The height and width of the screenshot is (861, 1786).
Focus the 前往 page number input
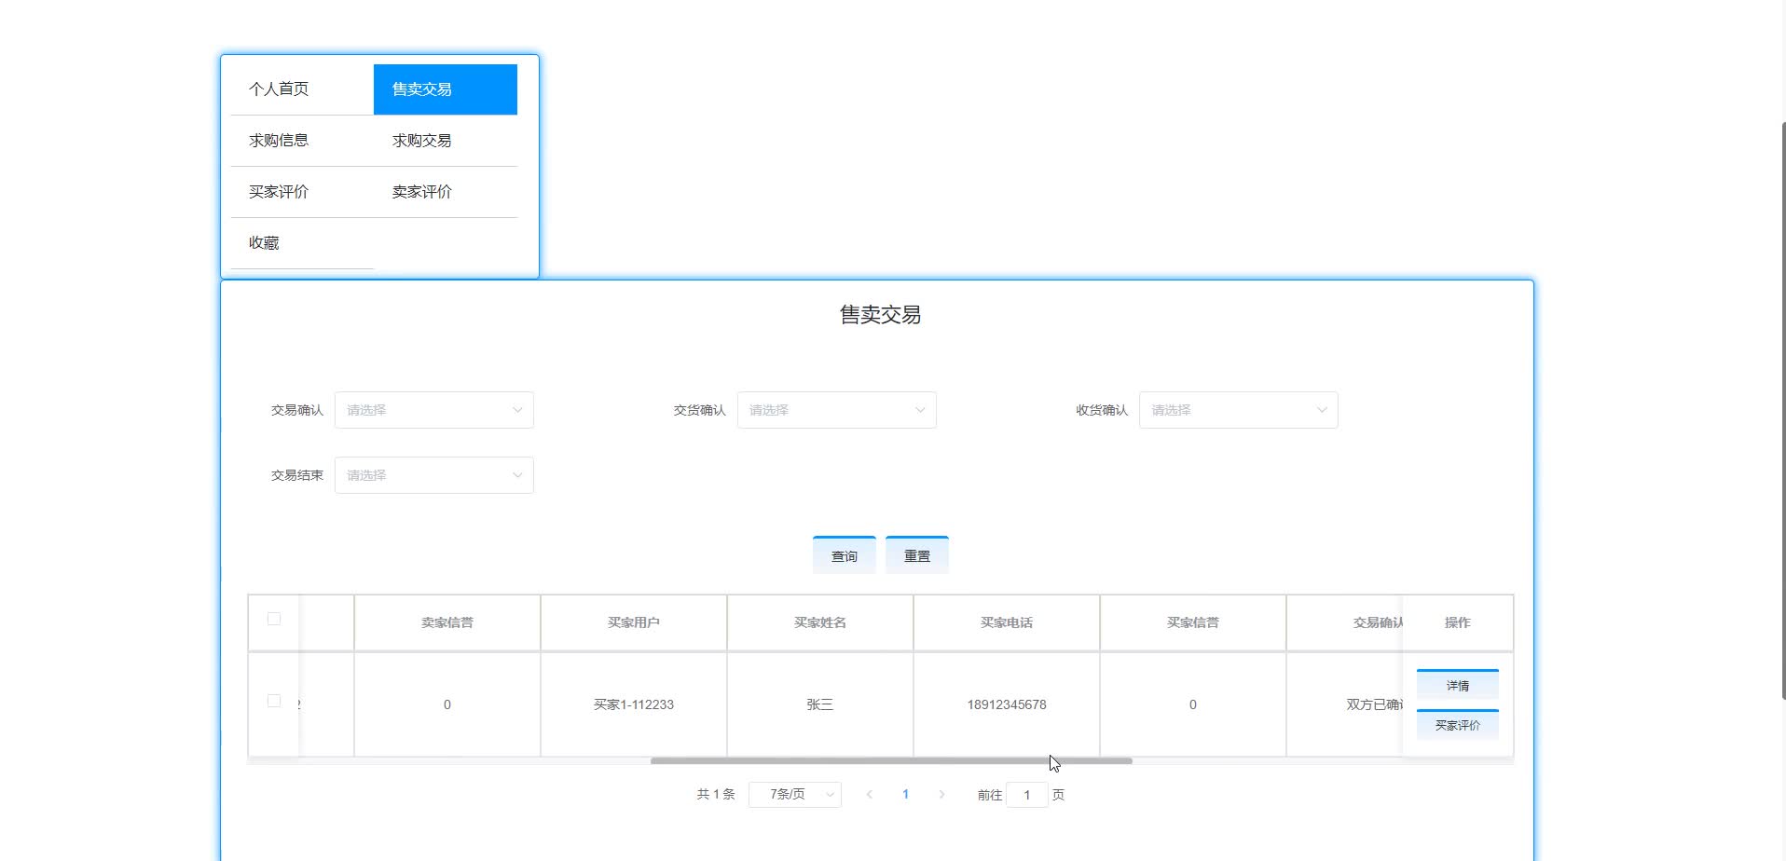(1027, 795)
